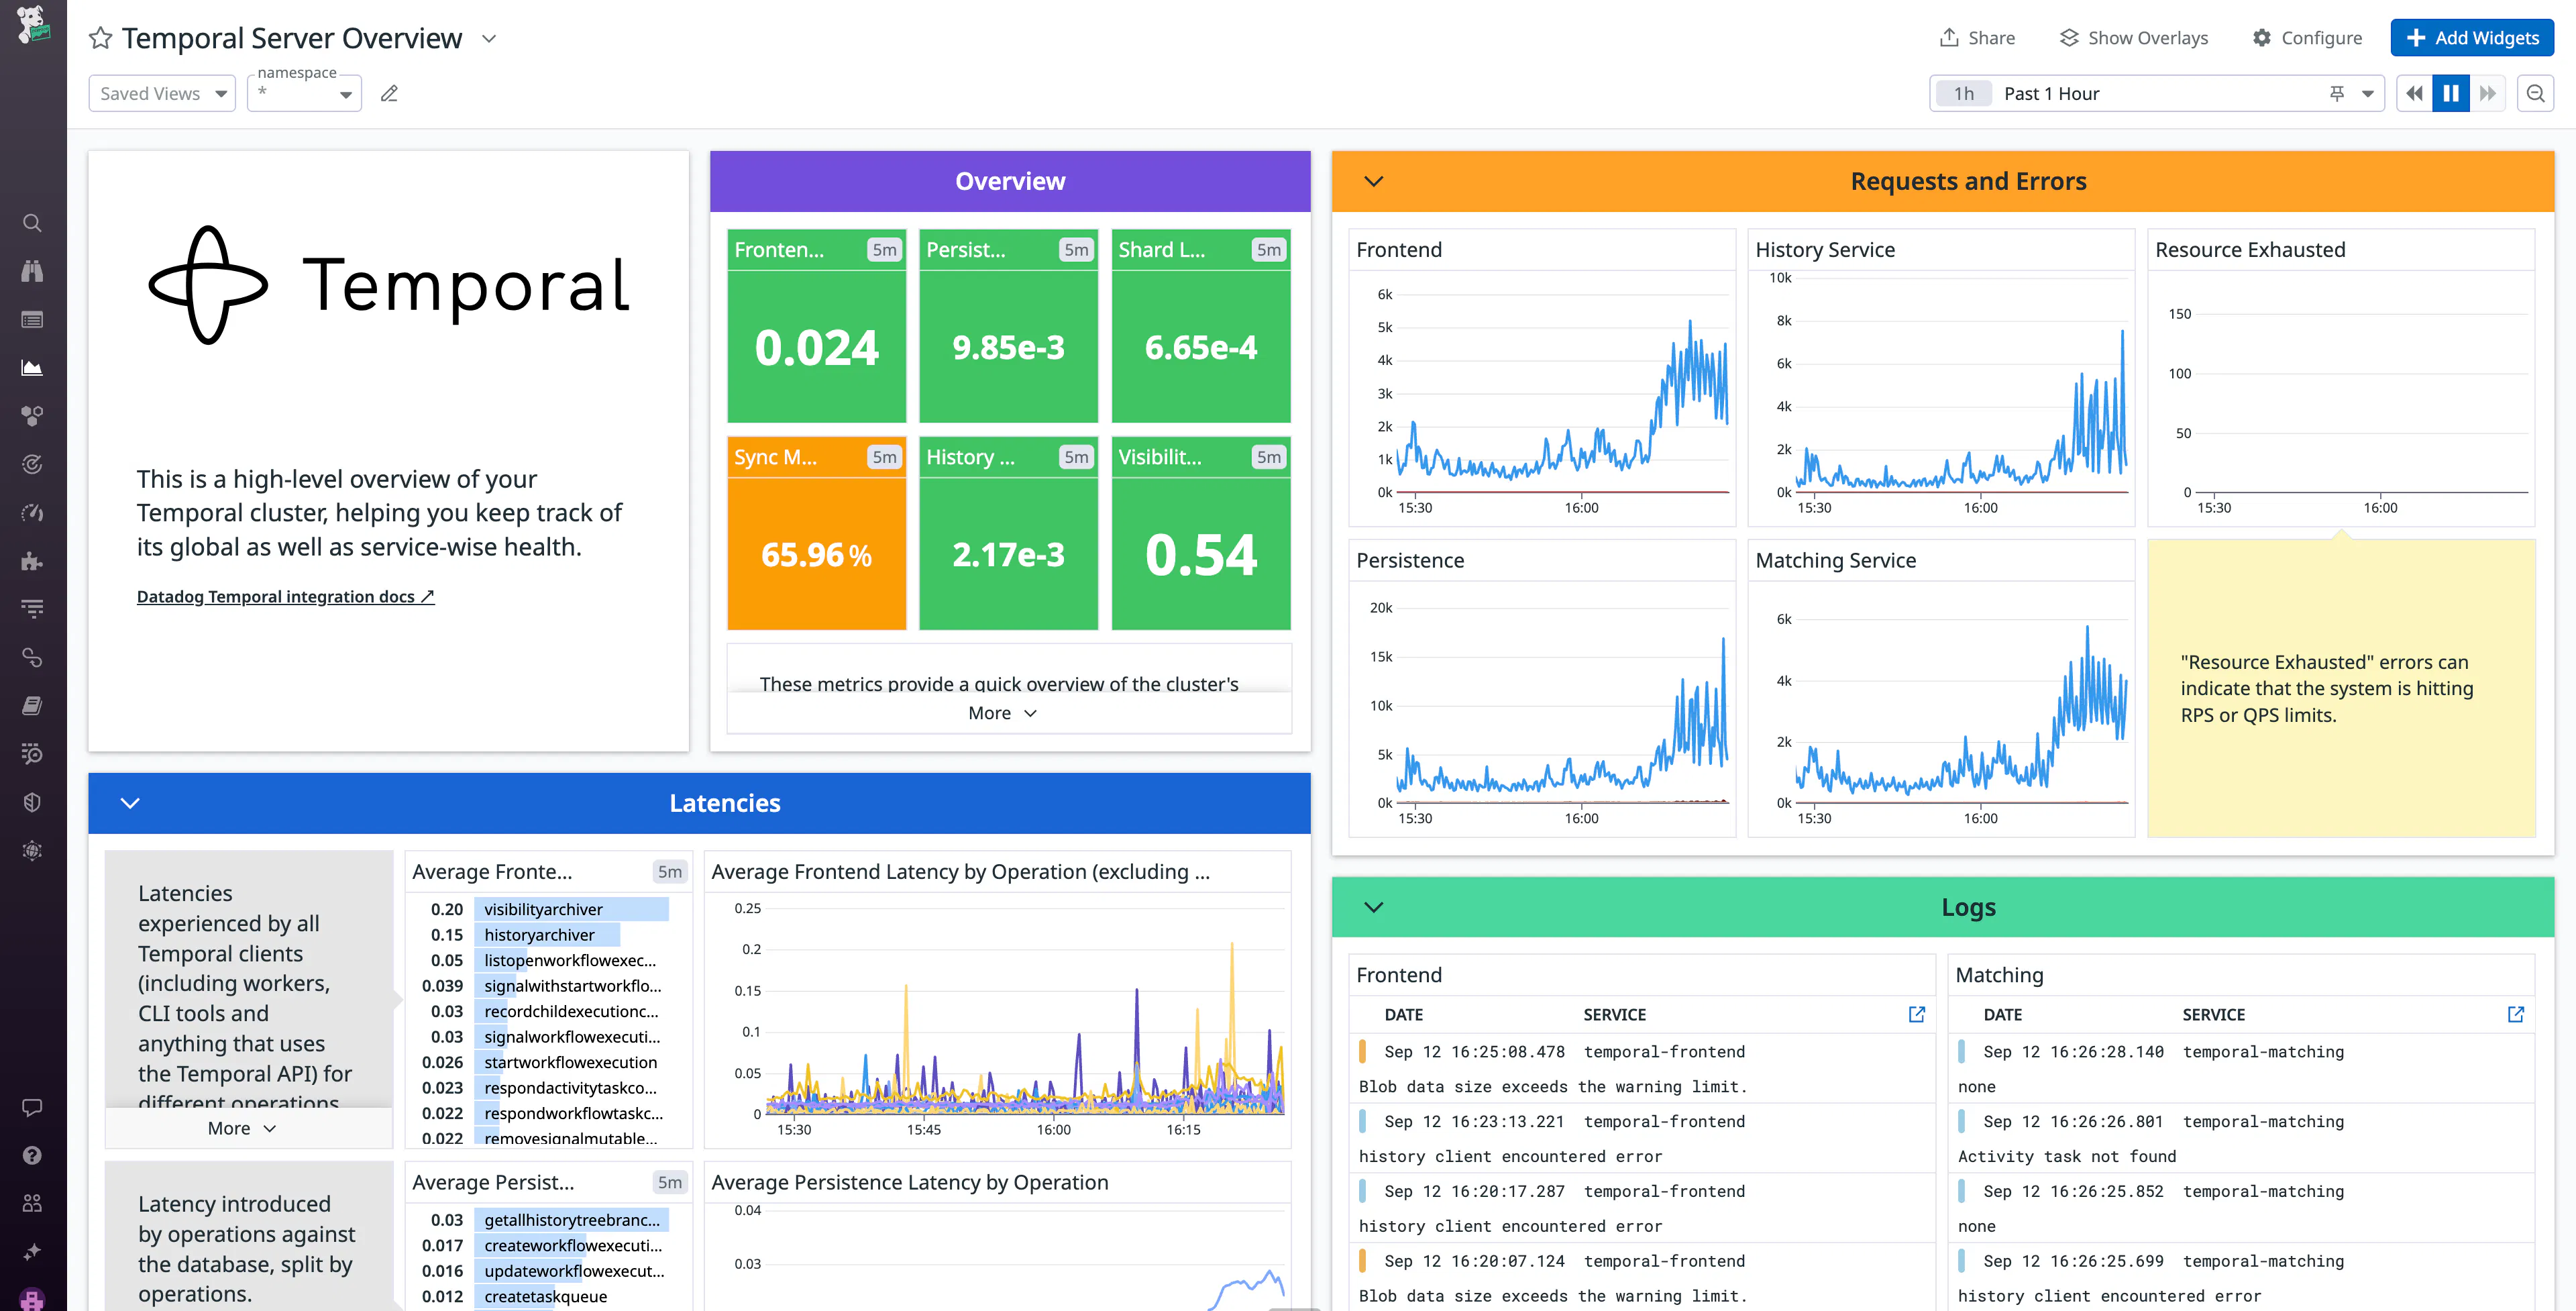Open the Security shield icon in sidebar

33,801
